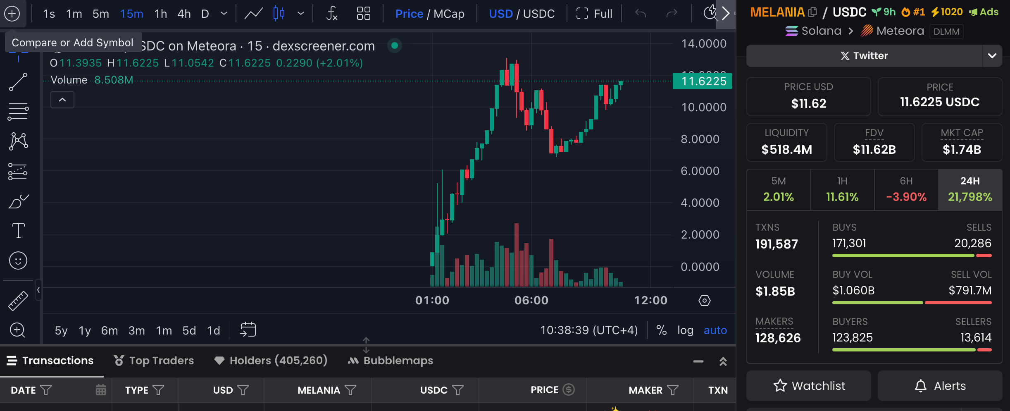Select the brush drawing tool
This screenshot has width=1010, height=411.
[x=18, y=201]
